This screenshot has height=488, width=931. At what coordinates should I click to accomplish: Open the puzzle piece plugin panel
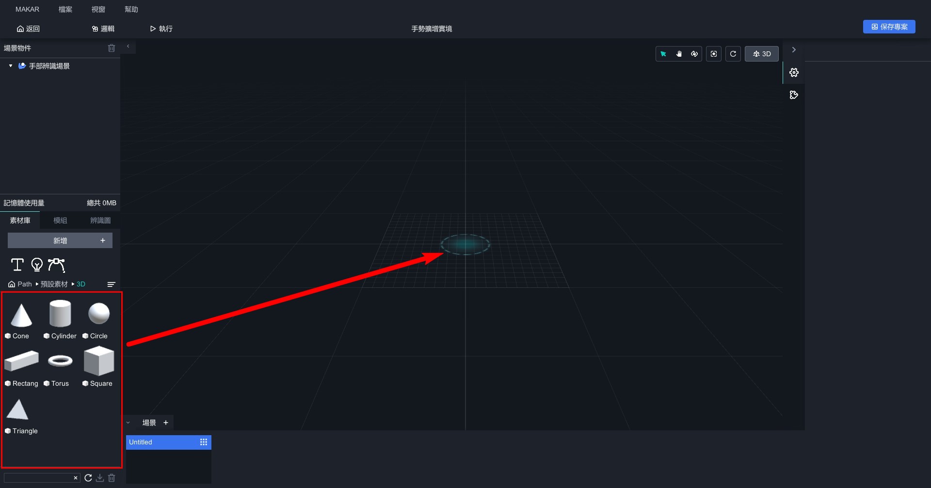[x=794, y=95]
